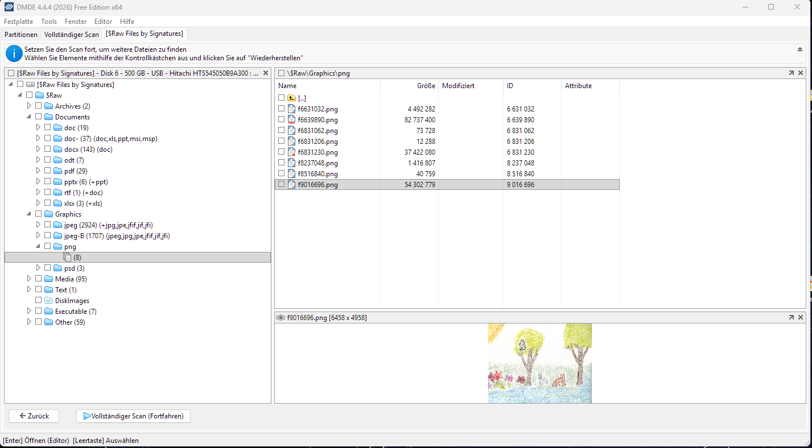
Task: Open the Festplatte menu
Action: pyautogui.click(x=18, y=21)
